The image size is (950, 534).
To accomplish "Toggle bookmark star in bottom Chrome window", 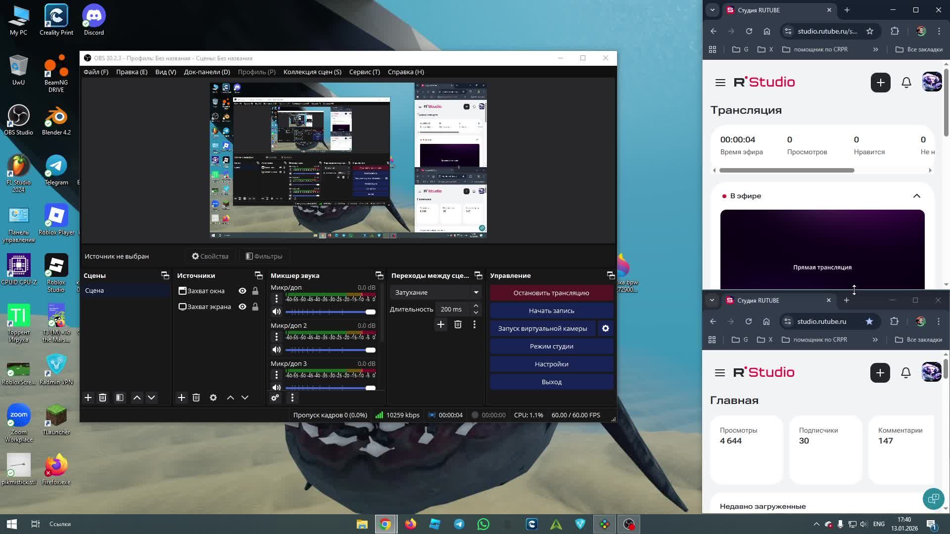I will click(869, 321).
